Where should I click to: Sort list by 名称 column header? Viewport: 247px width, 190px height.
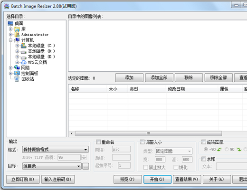(88, 89)
